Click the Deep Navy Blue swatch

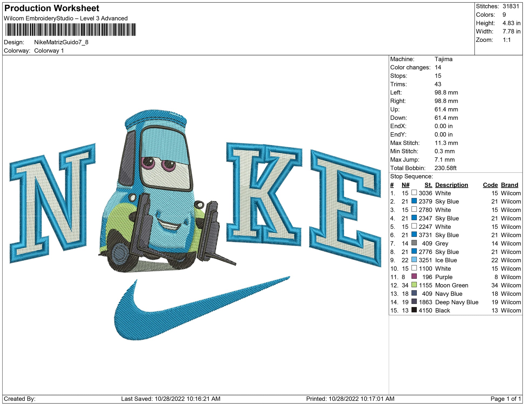414,301
